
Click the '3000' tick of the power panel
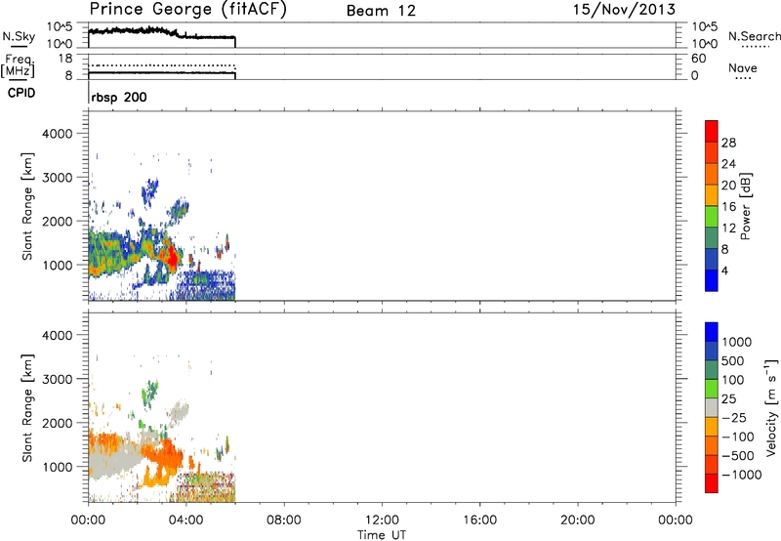(57, 178)
